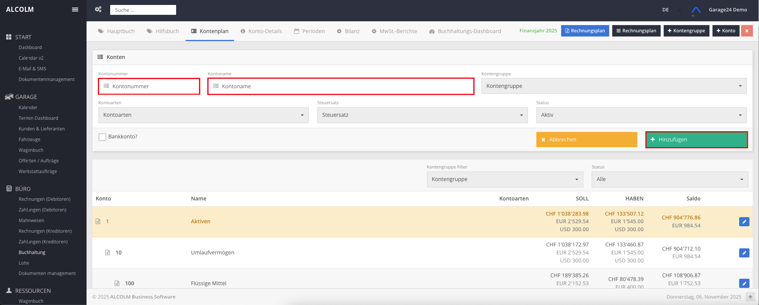Click the document icon next to account 10
The image size is (759, 305).
(108, 253)
